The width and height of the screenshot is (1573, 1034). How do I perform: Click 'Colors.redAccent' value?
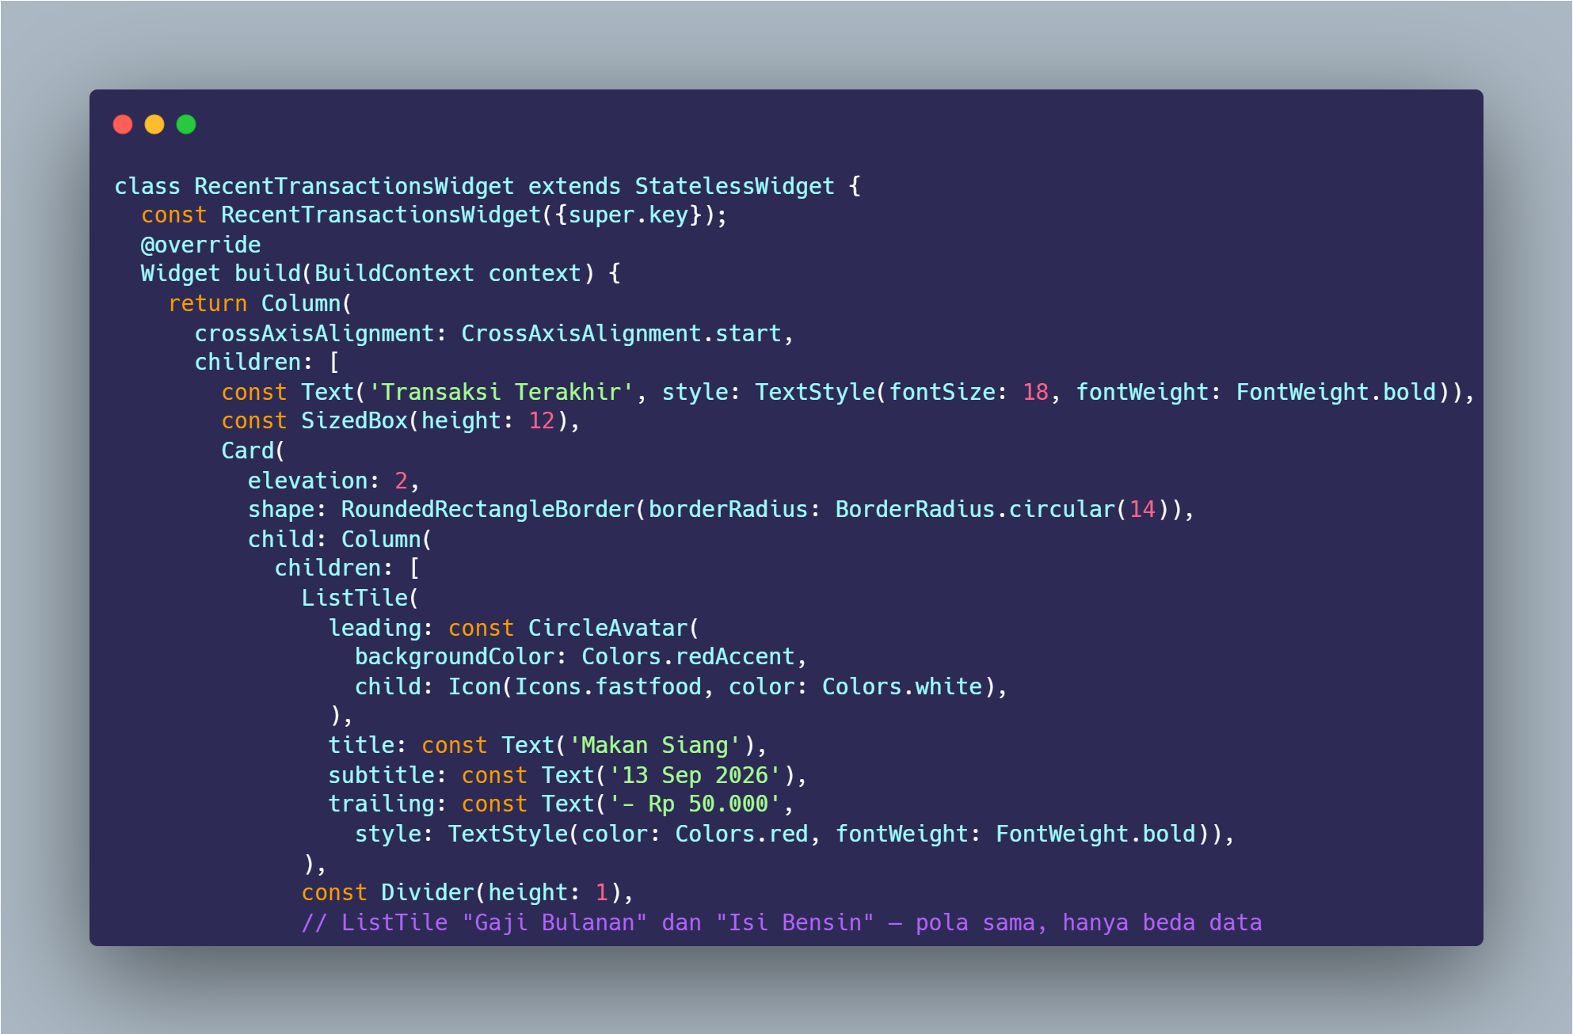(x=688, y=656)
